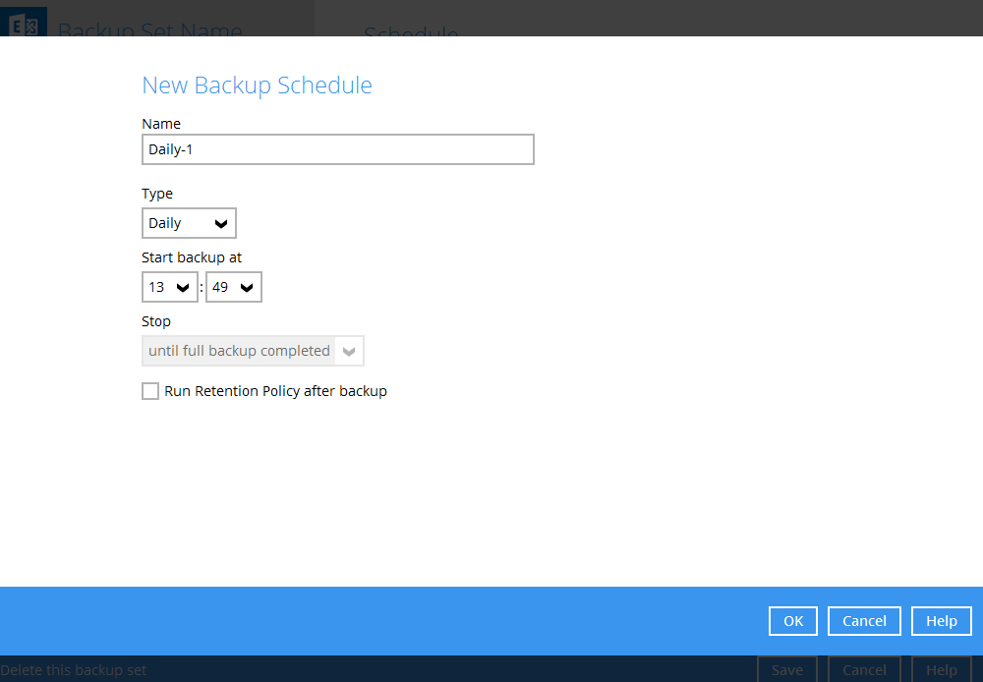Open the backup start hour dropdown
This screenshot has height=682, width=983.
pos(169,287)
